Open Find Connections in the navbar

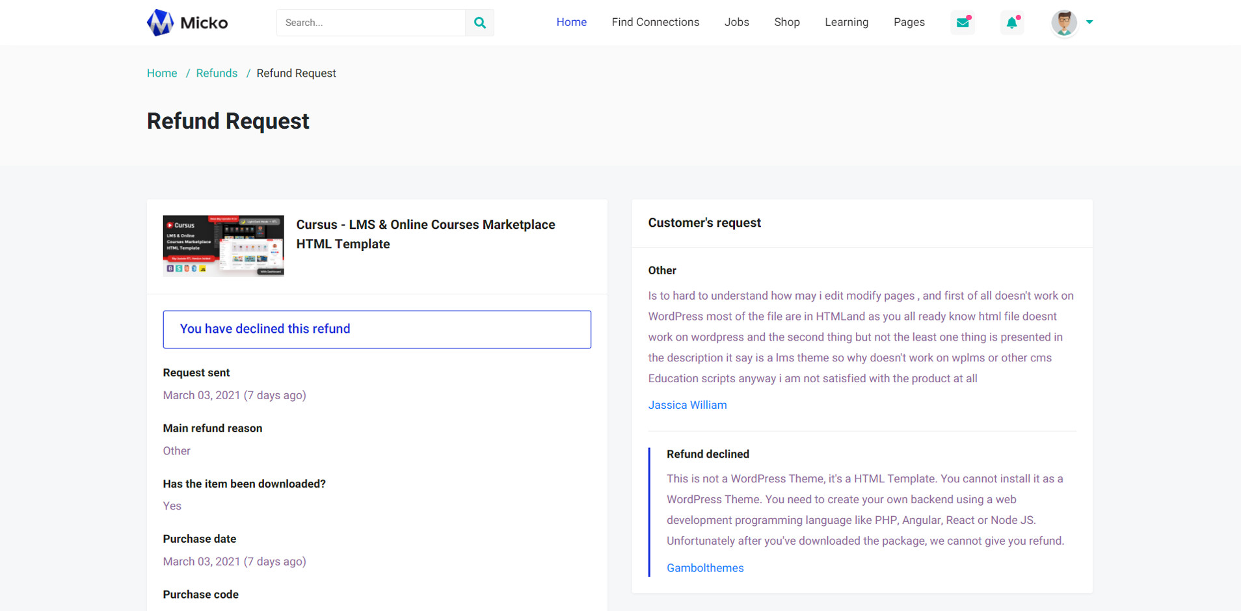pyautogui.click(x=655, y=22)
